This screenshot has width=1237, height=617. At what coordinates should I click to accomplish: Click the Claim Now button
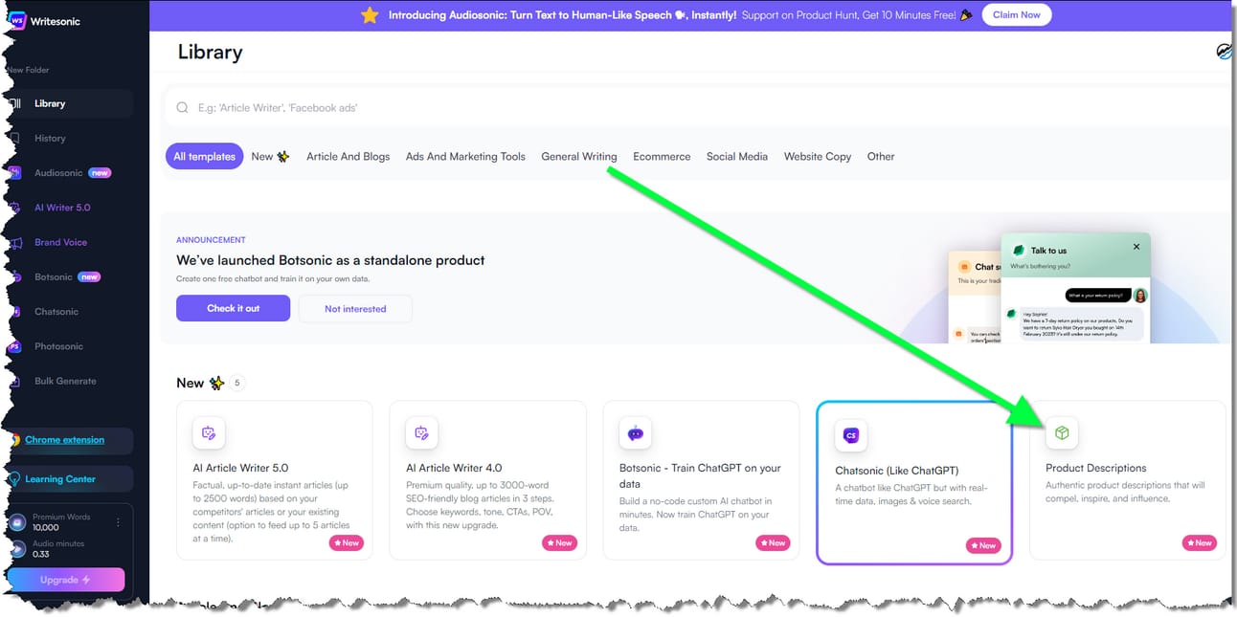pyautogui.click(x=1016, y=14)
